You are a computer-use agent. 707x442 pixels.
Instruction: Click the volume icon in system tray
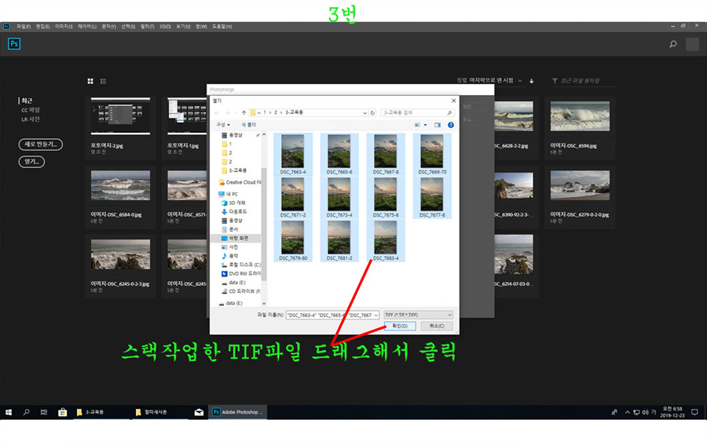(x=644, y=412)
